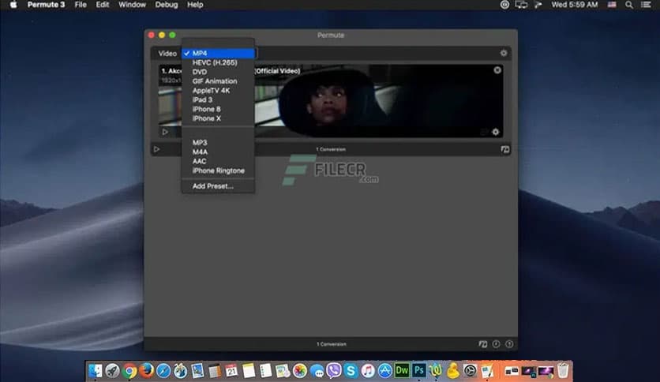Open iTunes from the Dock
Image resolution: width=660 pixels, height=382 pixels.
[367, 371]
